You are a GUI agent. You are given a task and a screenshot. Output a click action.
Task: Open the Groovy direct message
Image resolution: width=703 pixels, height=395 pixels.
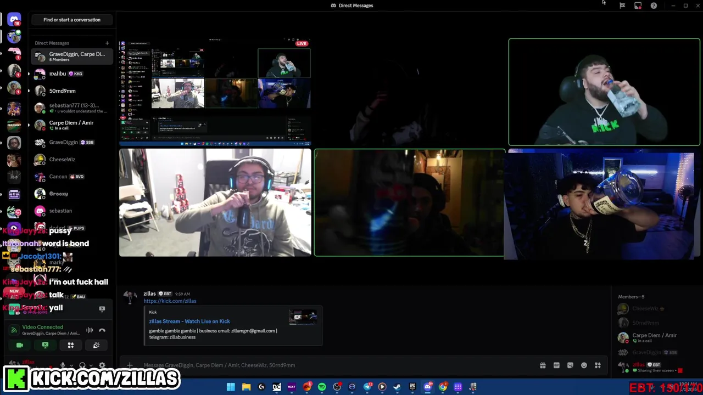tap(72, 194)
